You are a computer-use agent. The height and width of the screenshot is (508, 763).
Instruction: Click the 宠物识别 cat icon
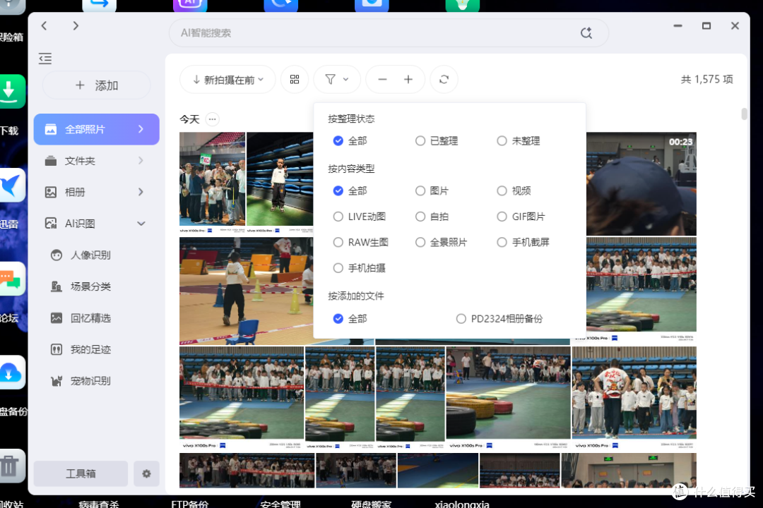click(x=57, y=381)
